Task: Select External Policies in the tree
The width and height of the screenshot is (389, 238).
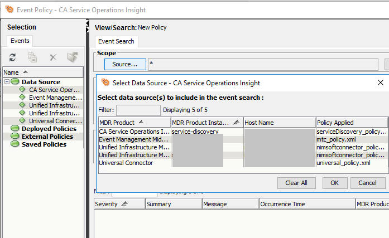Action: [x=47, y=137]
